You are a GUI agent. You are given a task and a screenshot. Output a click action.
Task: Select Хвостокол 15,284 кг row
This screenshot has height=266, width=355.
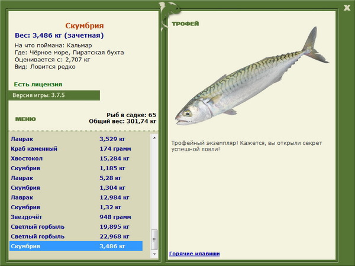pyautogui.click(x=76, y=158)
